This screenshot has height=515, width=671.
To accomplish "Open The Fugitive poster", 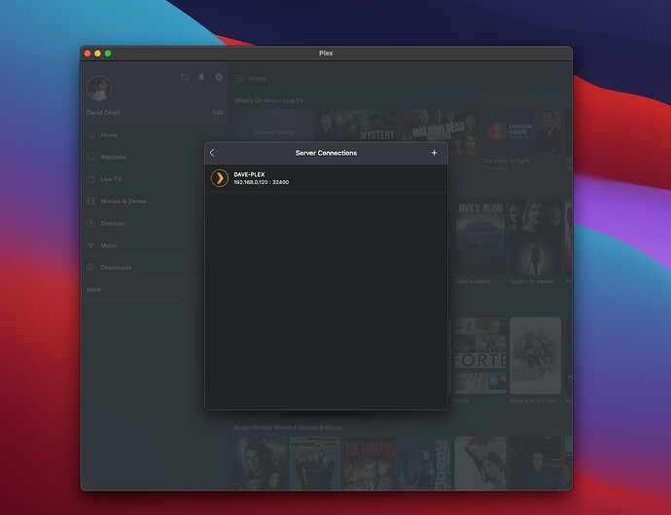I will (x=370, y=462).
